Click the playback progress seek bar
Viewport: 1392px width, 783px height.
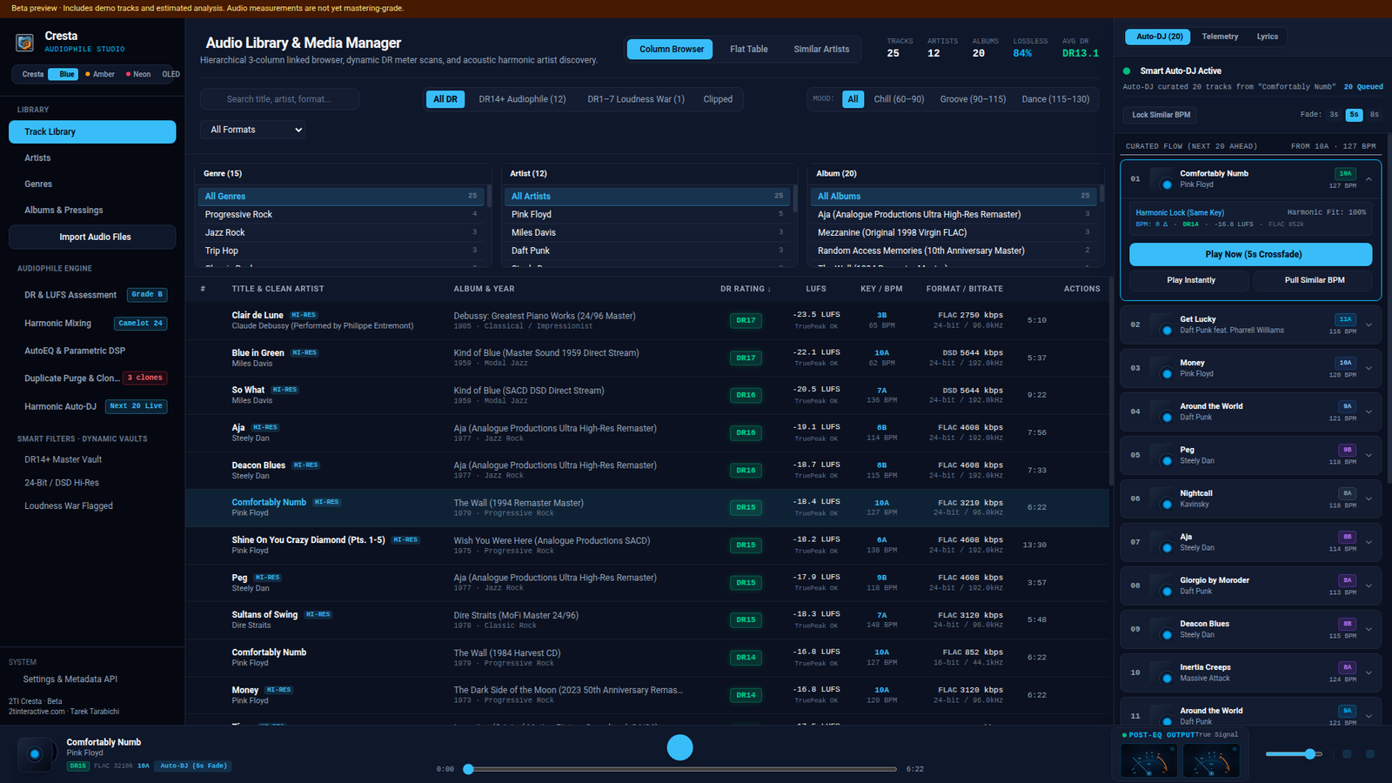[682, 769]
